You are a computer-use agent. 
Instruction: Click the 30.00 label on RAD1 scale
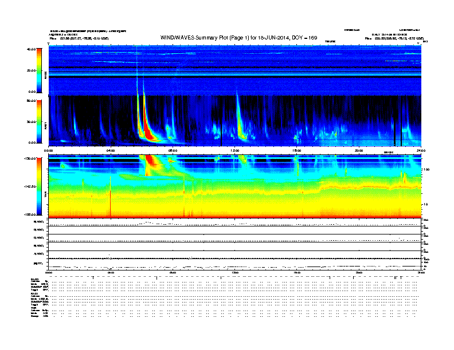click(x=31, y=122)
